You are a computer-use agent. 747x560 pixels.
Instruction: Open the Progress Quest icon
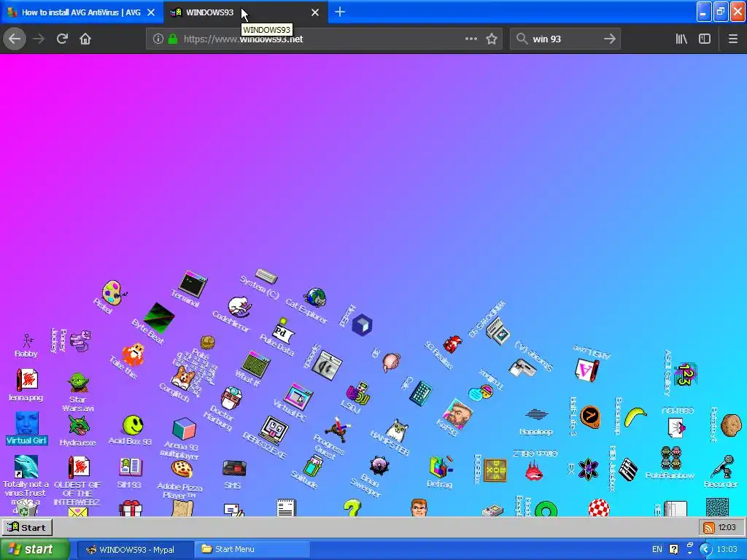(x=339, y=429)
